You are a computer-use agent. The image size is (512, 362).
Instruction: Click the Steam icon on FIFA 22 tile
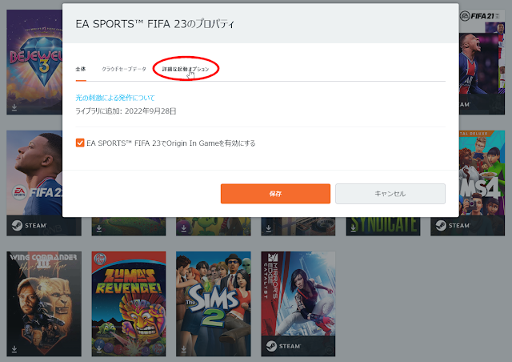tap(17, 225)
